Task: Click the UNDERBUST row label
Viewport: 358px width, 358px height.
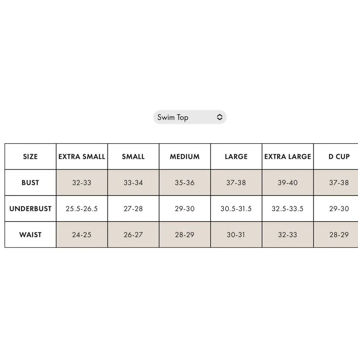Action: [x=30, y=209]
